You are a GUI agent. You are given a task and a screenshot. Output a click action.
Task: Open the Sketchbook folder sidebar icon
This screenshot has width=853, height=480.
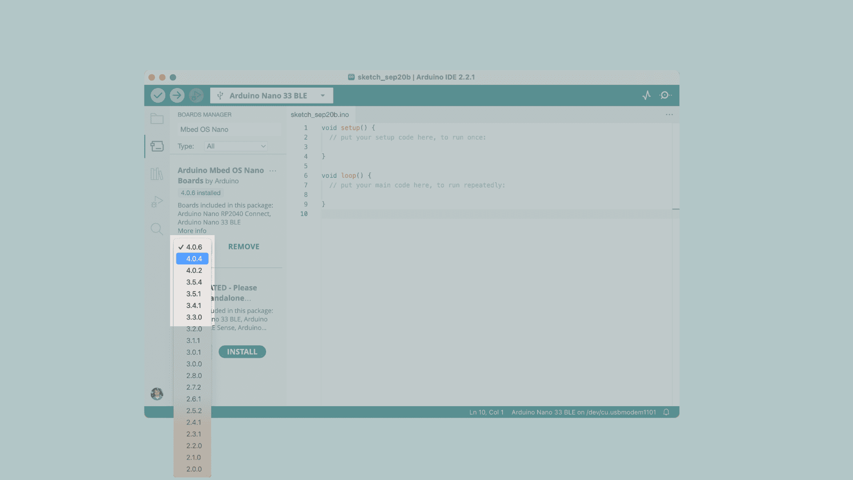coord(157,119)
